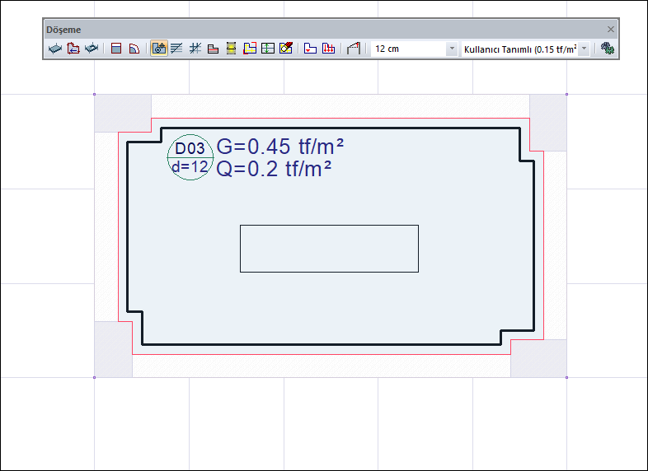Click the third slab icon with arrows
The height and width of the screenshot is (471, 648).
click(92, 49)
